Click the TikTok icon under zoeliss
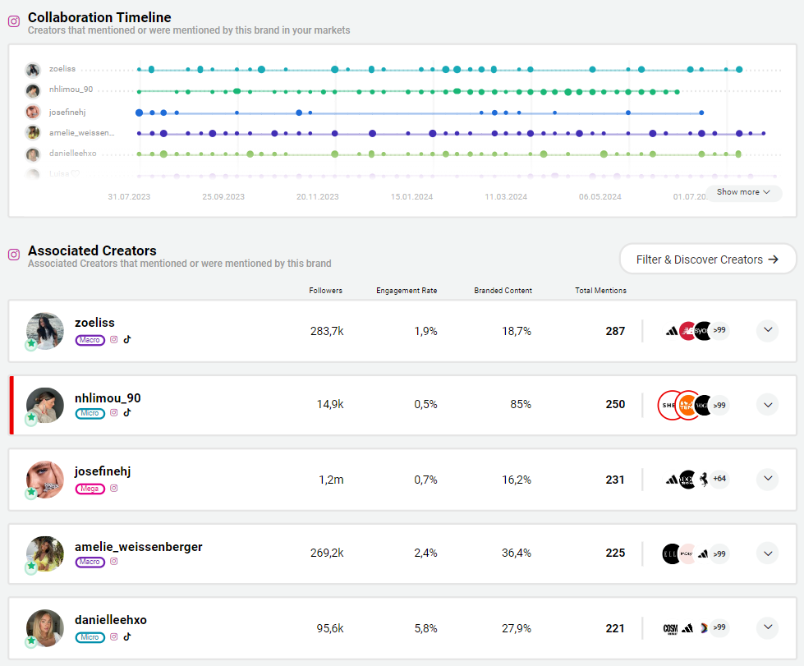 [x=127, y=339]
